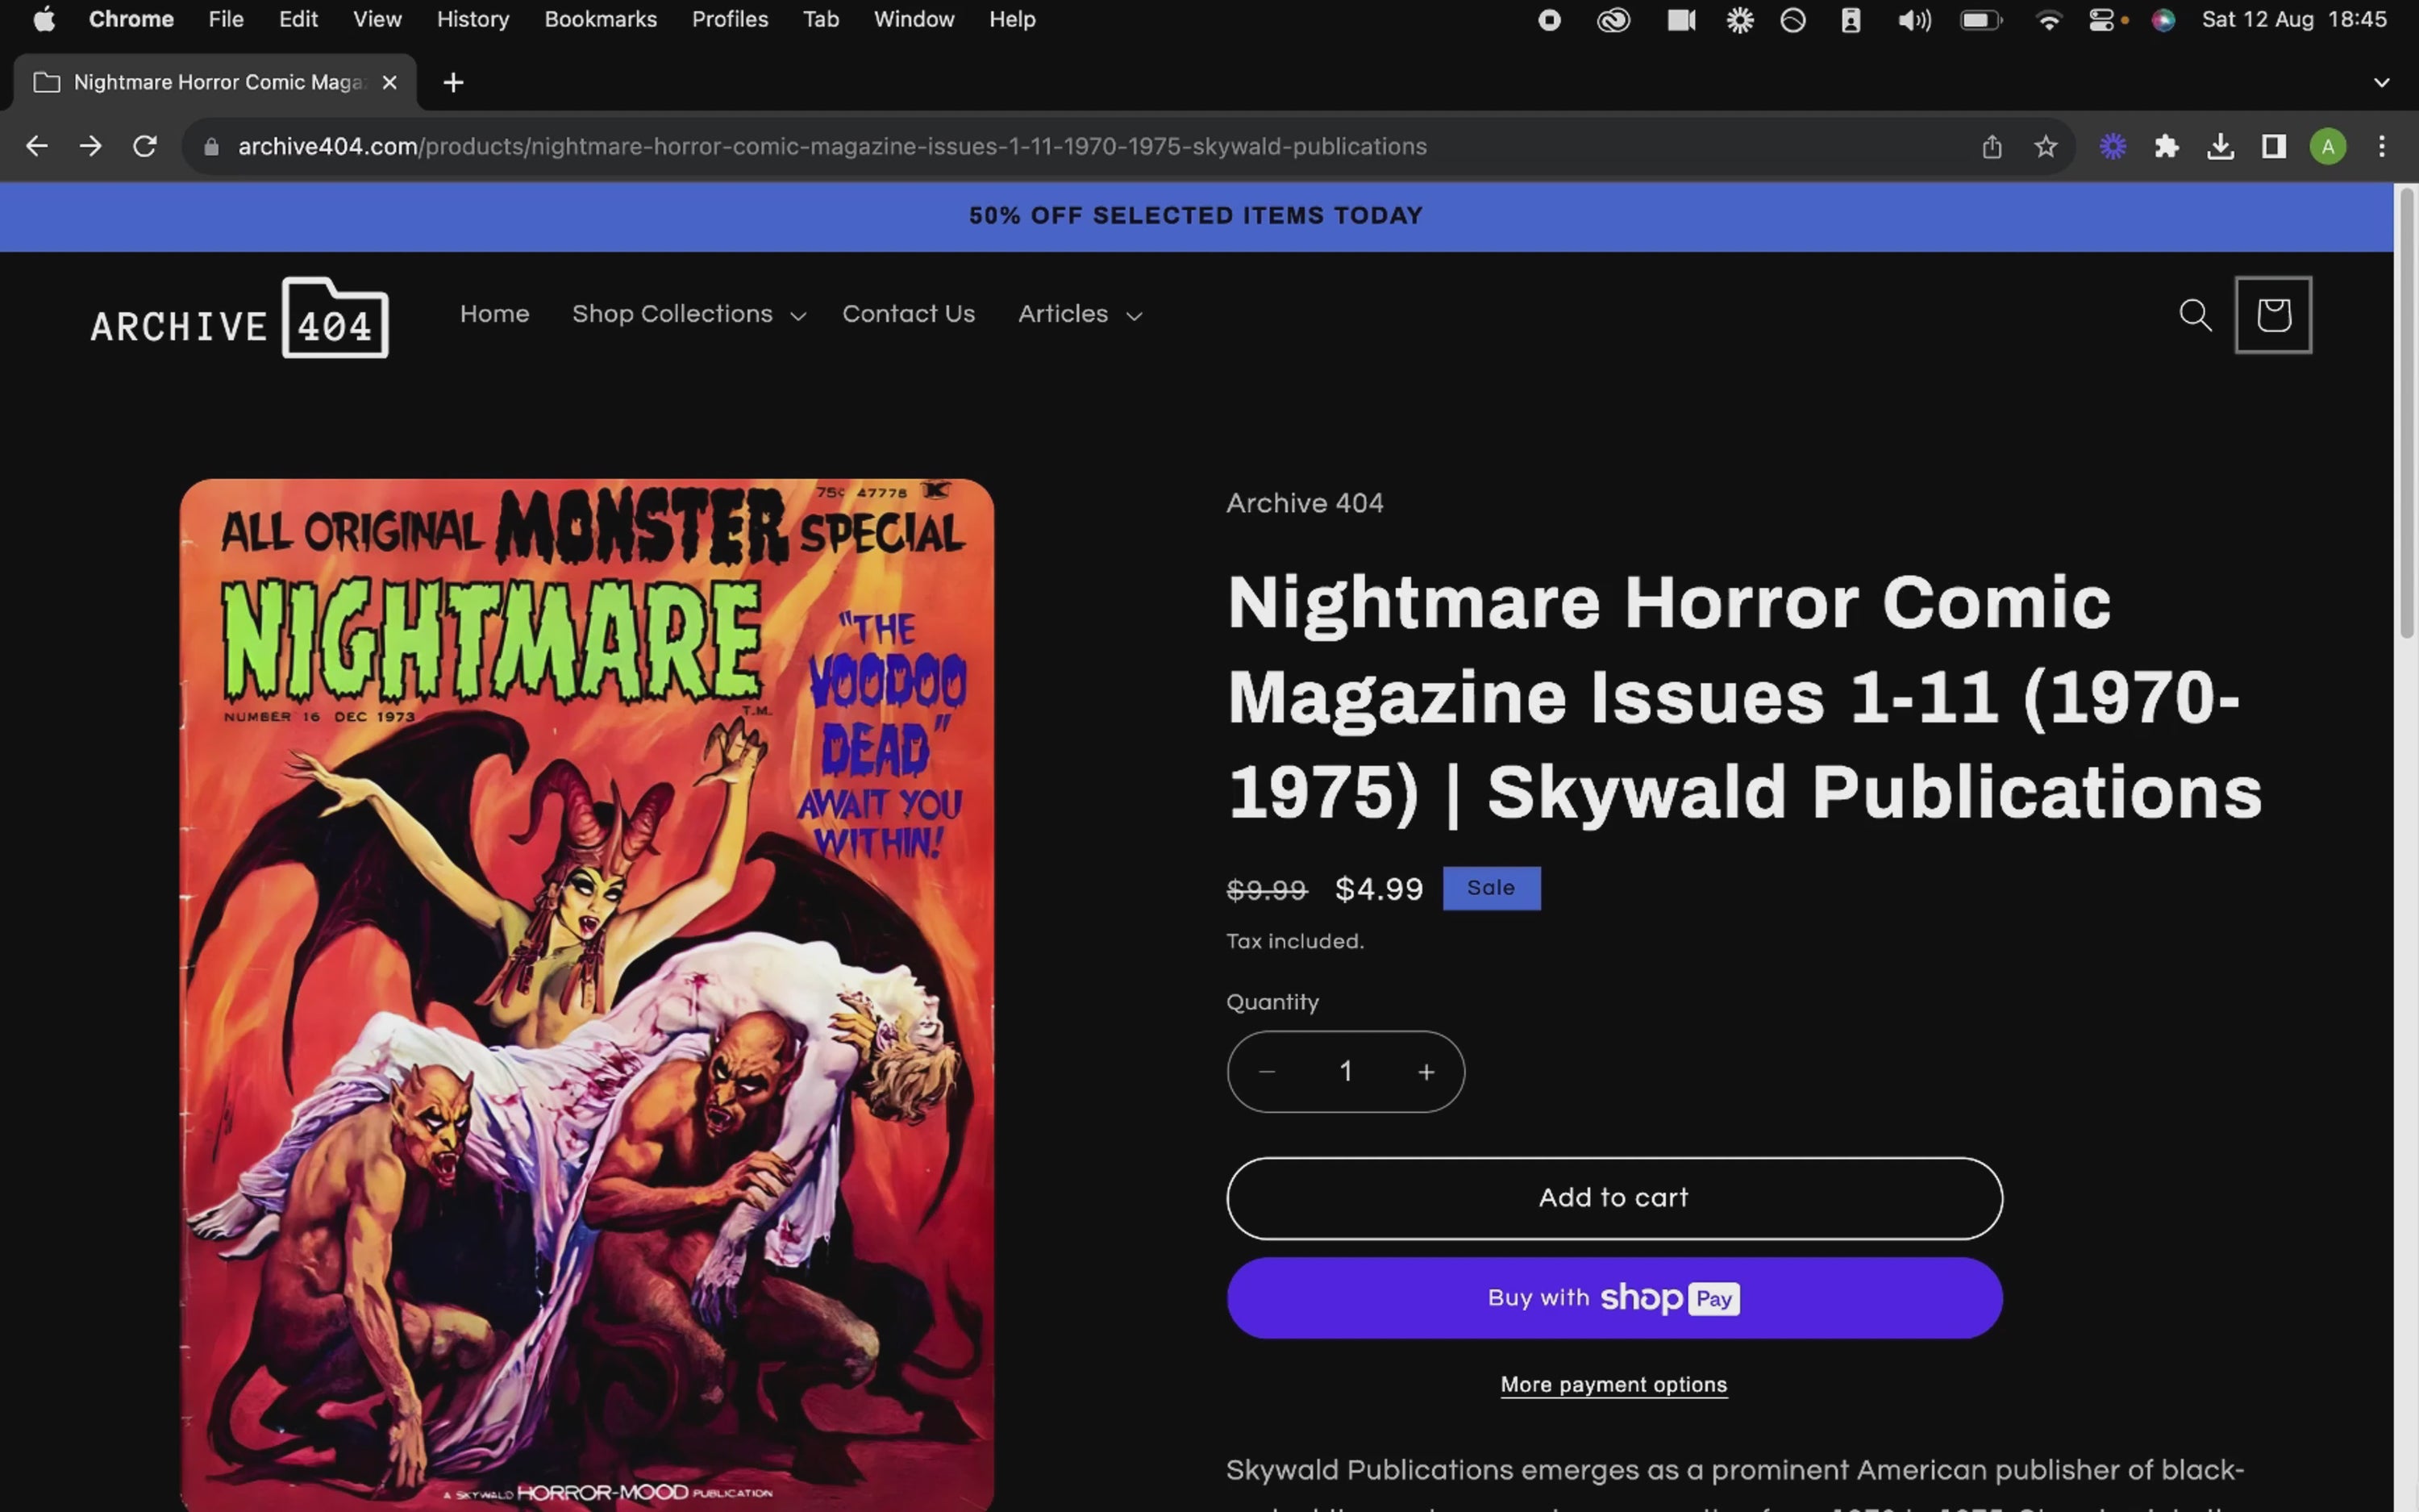Open the Bookmarks menu

pos(601,19)
